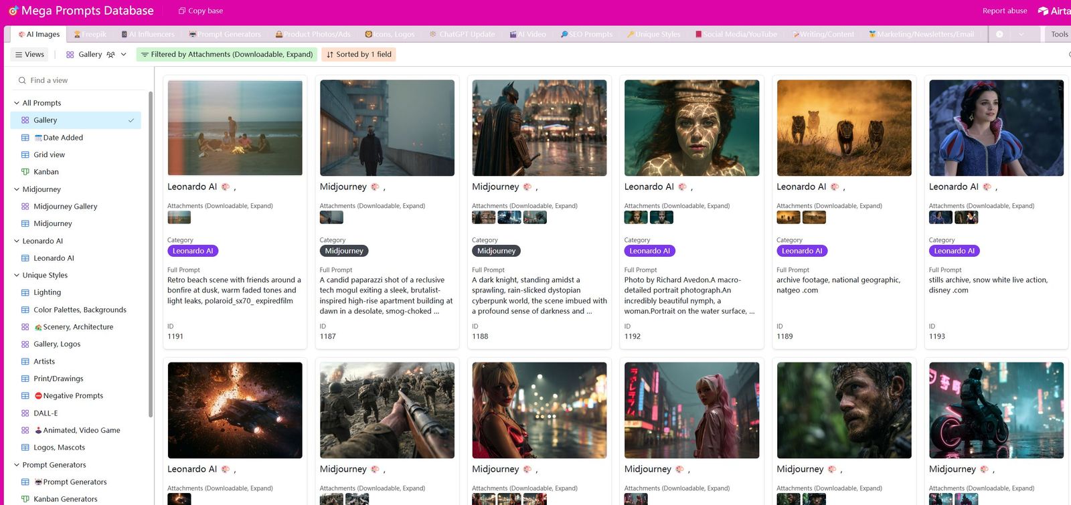This screenshot has height=505, width=1071.
Task: Collapse the Prompt Generators section
Action: (17, 465)
